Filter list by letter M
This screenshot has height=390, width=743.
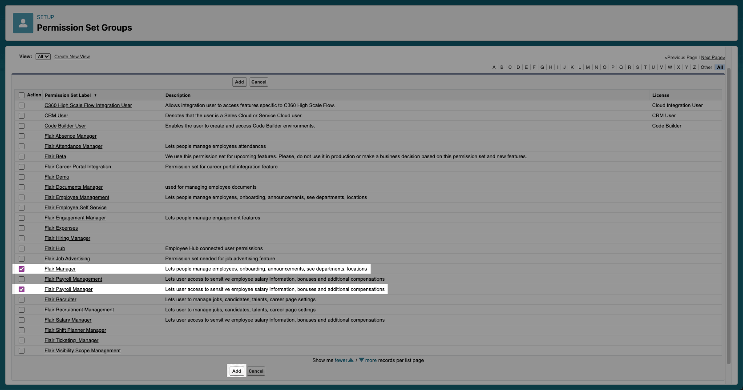[588, 68]
